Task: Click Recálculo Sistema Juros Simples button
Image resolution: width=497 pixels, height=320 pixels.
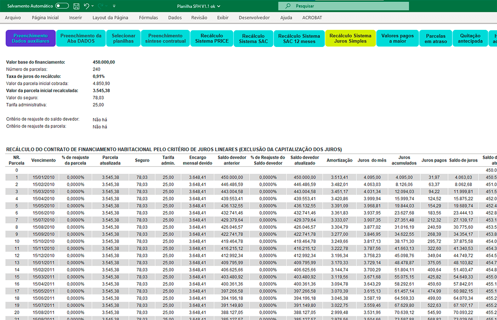Action: [350, 38]
